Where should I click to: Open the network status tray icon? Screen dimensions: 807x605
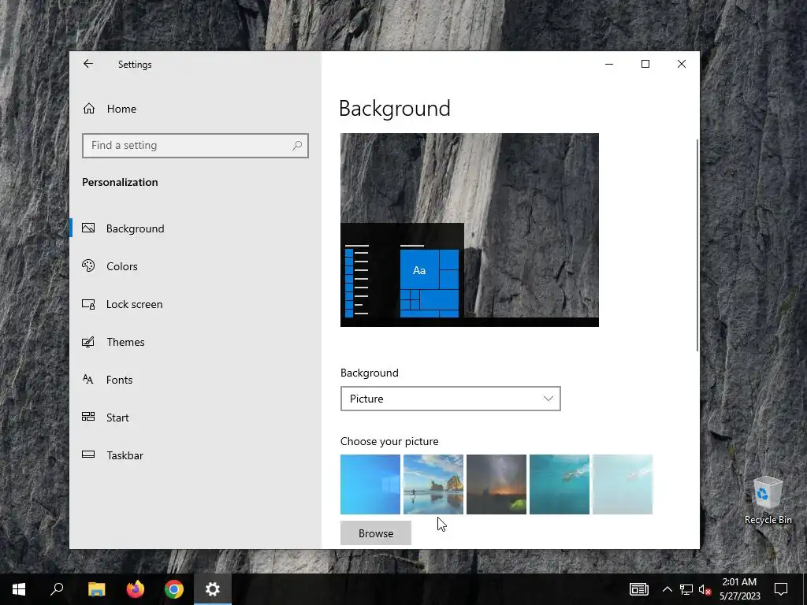686,589
